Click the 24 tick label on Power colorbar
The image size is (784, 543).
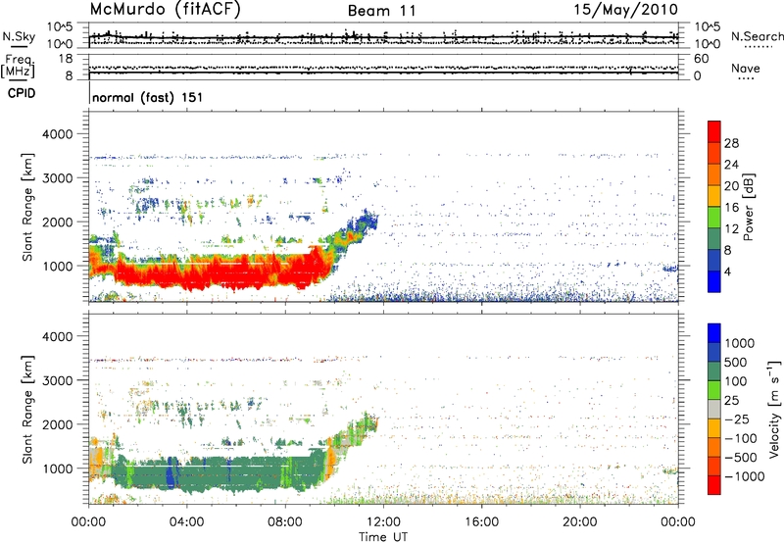pyautogui.click(x=731, y=165)
